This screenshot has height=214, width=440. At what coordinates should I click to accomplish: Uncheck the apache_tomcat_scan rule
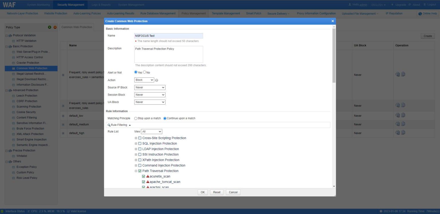(x=144, y=181)
